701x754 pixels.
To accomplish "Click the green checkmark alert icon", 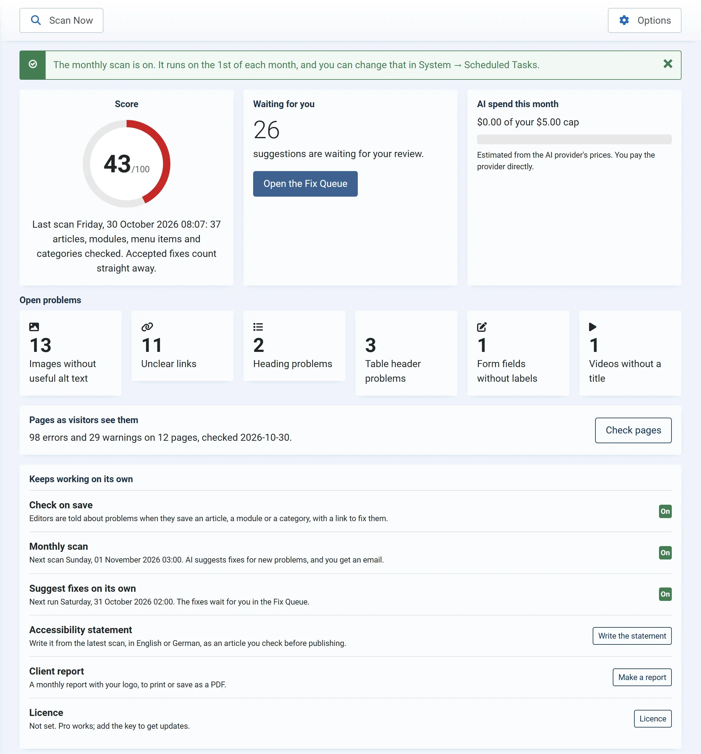I will click(x=33, y=64).
